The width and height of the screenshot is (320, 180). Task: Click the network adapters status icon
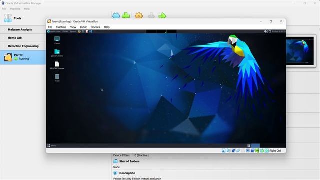[233, 151]
